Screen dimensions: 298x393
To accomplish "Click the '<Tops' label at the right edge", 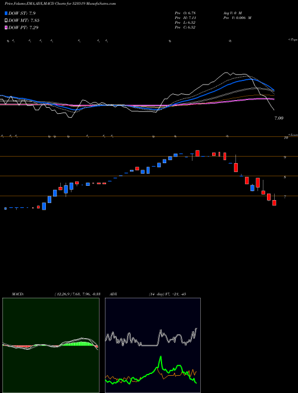I will pyautogui.click(x=293, y=40).
